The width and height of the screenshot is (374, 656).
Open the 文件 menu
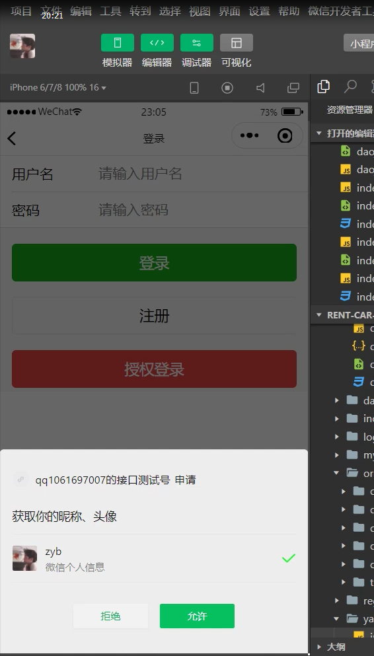pos(52,11)
